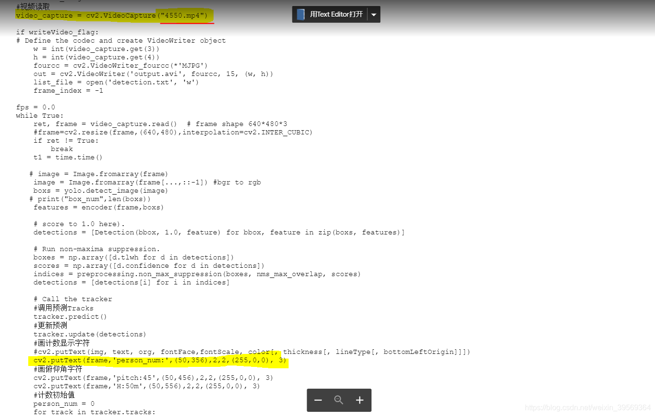Click the yolo.detect_image(image) line
Screen dimensions: 655x416
(x=101, y=191)
